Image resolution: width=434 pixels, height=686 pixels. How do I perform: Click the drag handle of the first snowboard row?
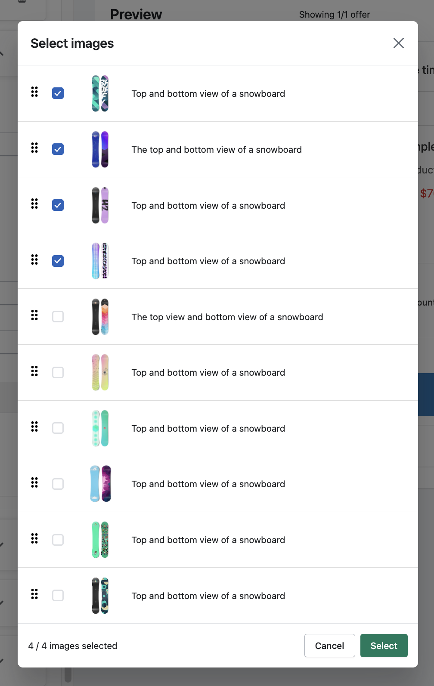click(x=34, y=92)
